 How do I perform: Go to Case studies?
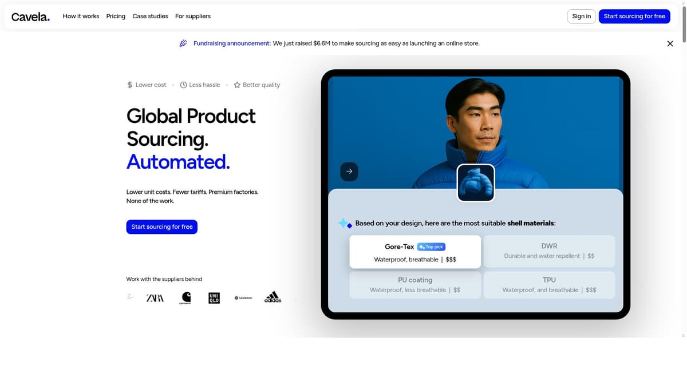[150, 16]
